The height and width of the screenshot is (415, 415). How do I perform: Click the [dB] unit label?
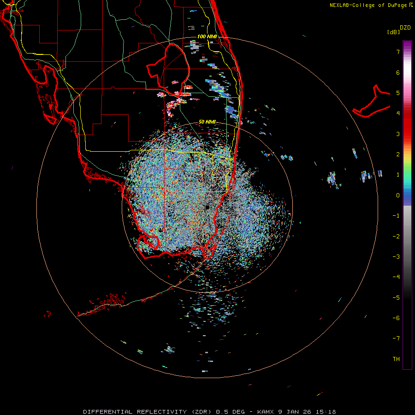tap(393, 32)
